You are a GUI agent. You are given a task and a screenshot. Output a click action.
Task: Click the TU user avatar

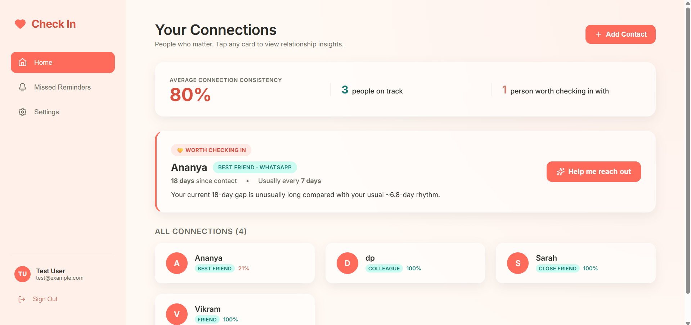point(22,274)
